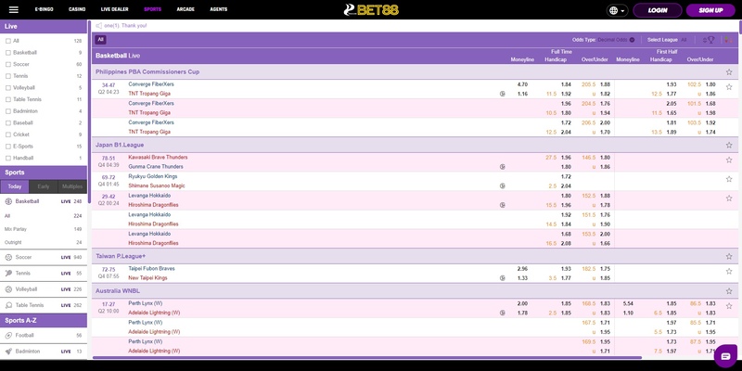The height and width of the screenshot is (371, 742).
Task: Expand the Volleyball sport in Sports list
Action: point(44,289)
